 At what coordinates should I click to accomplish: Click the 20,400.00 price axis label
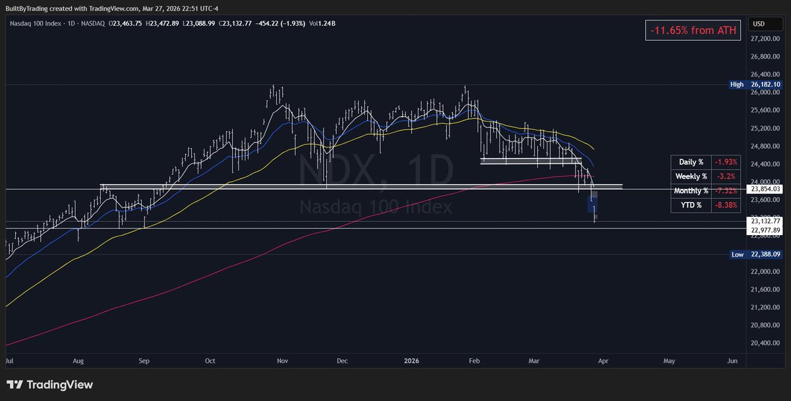767,343
